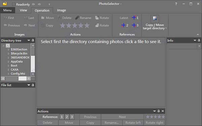Open Info panel options dropdown

point(195,40)
